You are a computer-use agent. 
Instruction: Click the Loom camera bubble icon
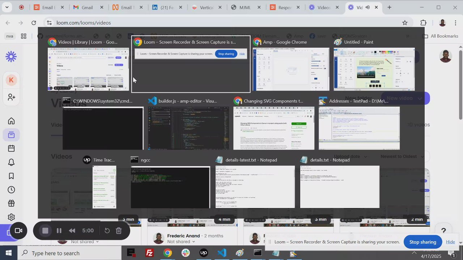coord(18,231)
